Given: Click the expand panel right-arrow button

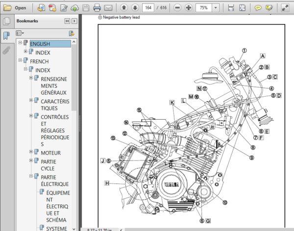Looking at the screenshot, I should (x=74, y=21).
